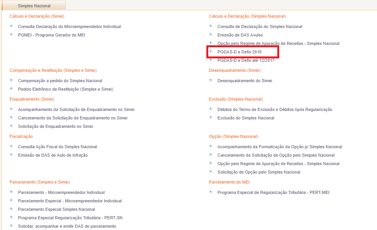Open Pedido Eletrônico de Restituição link
The width and height of the screenshot is (377, 230).
pyautogui.click(x=66, y=89)
